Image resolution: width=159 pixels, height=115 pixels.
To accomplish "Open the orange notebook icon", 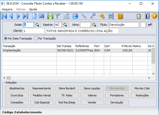I will (x=121, y=16).
